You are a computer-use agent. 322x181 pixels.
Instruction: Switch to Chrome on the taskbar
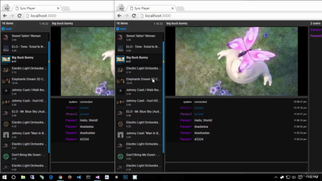(x=60, y=177)
